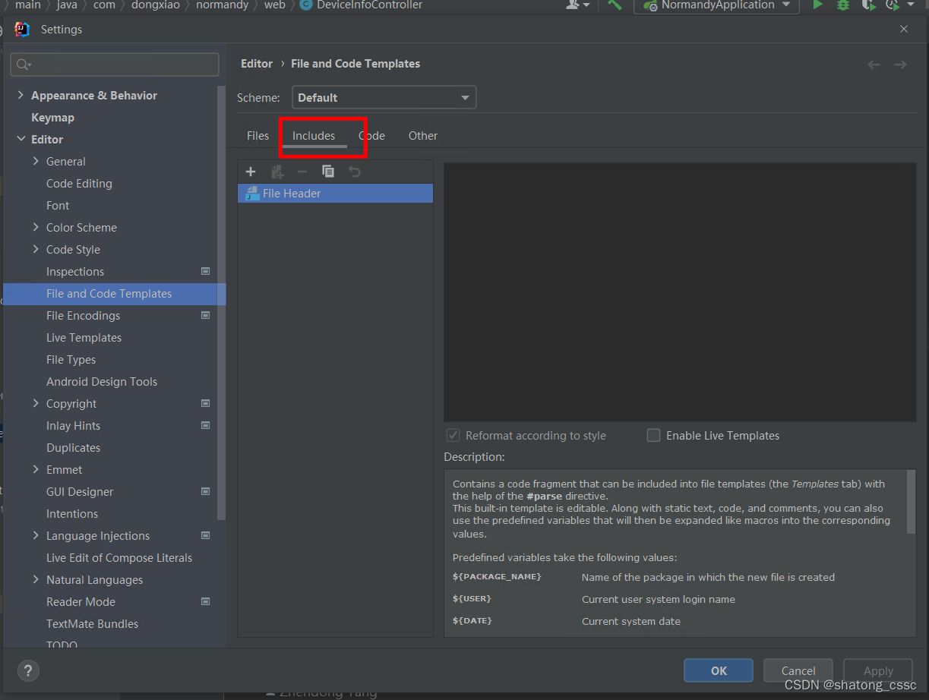Screen dimensions: 929x700
Task: Click the Apply button
Action: (878, 670)
